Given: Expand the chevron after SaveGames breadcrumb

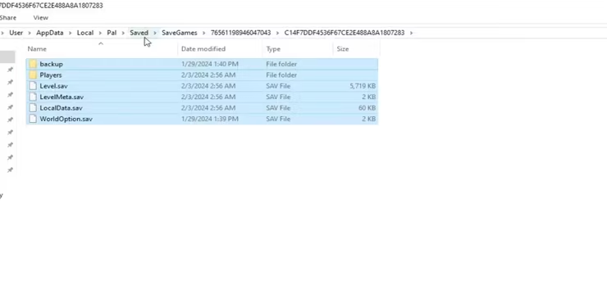Looking at the screenshot, I should 204,33.
